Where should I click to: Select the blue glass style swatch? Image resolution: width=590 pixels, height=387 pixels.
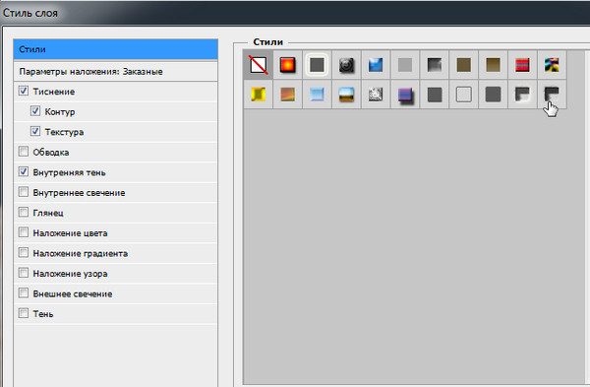(x=376, y=65)
